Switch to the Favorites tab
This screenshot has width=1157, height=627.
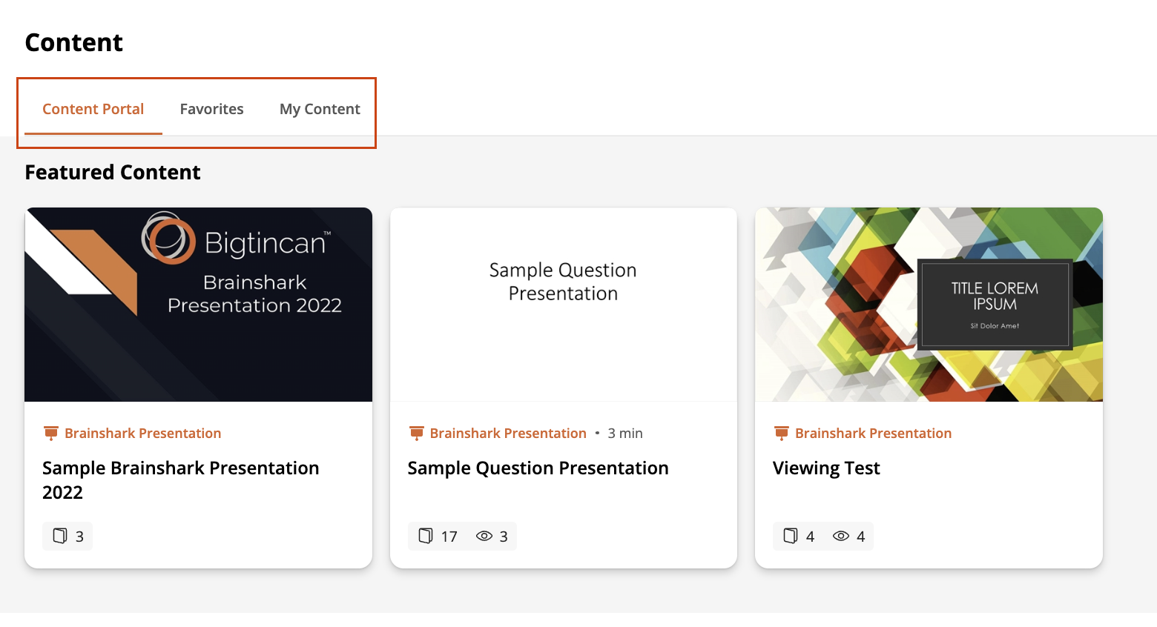pyautogui.click(x=211, y=109)
